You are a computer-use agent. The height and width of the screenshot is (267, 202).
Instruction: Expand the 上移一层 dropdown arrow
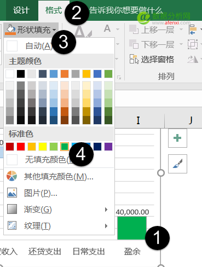coord(181,29)
